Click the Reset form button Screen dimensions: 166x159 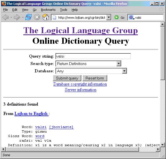pyautogui.click(x=95, y=78)
